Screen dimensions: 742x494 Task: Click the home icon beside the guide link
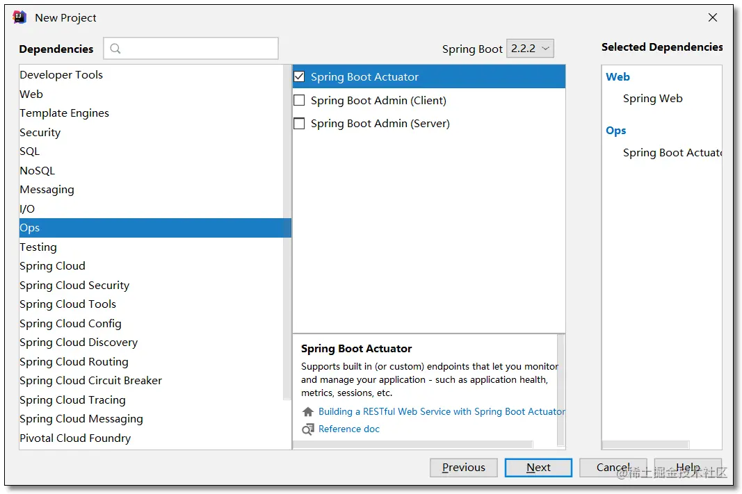(x=308, y=412)
